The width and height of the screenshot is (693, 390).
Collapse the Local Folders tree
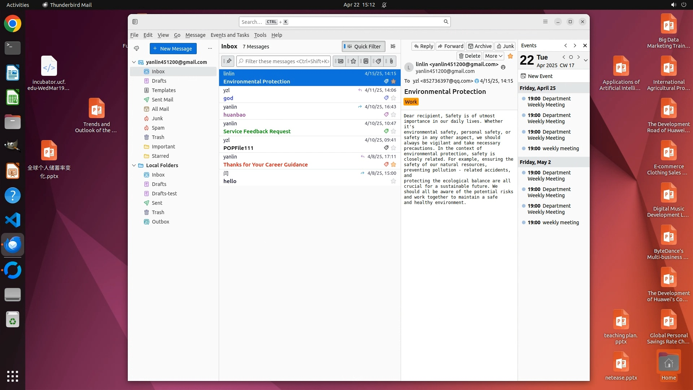coord(134,165)
